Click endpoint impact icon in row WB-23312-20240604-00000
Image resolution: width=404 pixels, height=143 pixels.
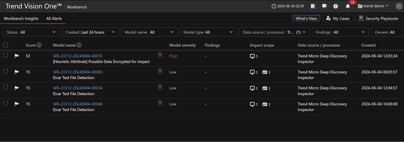(x=252, y=72)
